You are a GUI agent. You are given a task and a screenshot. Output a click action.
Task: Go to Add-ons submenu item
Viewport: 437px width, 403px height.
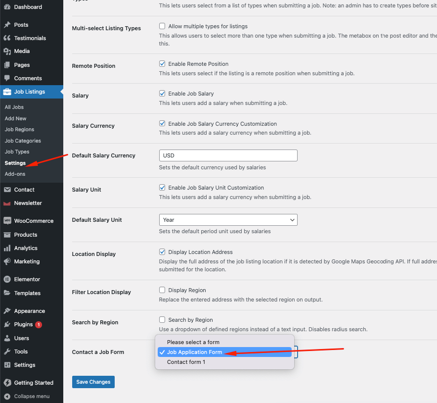click(x=15, y=174)
